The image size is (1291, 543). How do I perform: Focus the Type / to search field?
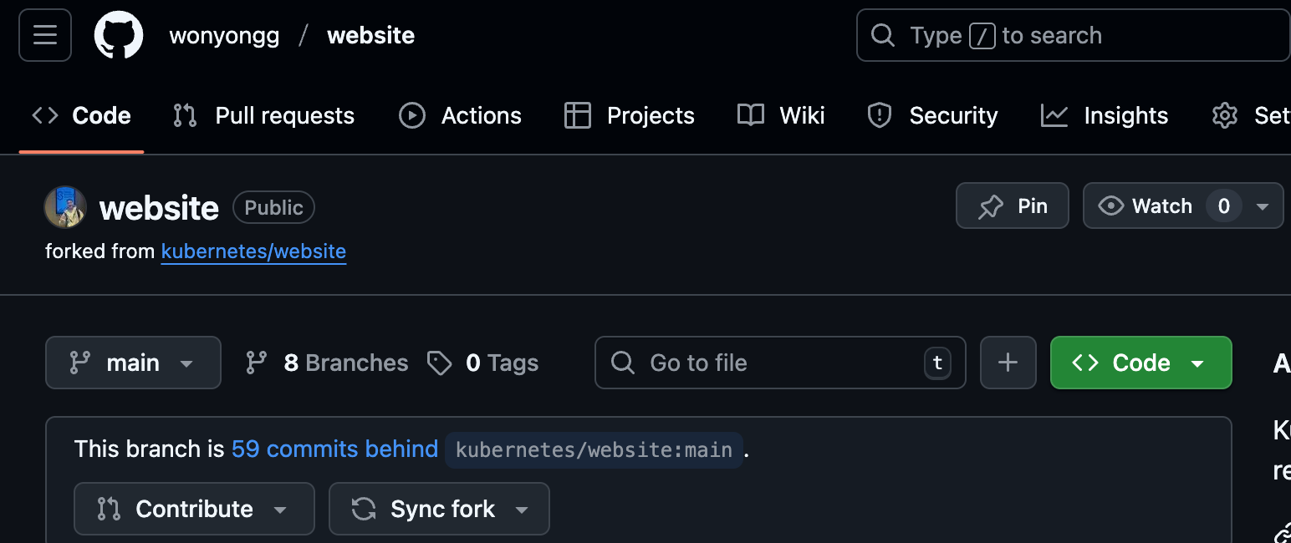tap(1074, 35)
